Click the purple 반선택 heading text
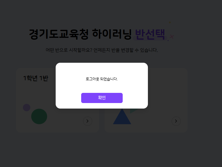The height and width of the screenshot is (167, 222). point(150,34)
